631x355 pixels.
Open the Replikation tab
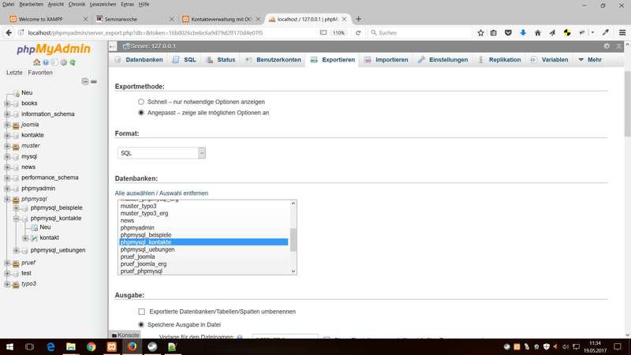click(x=499, y=60)
